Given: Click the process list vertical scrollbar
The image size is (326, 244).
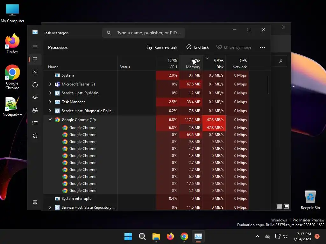Looking at the screenshot, I should [x=268, y=85].
